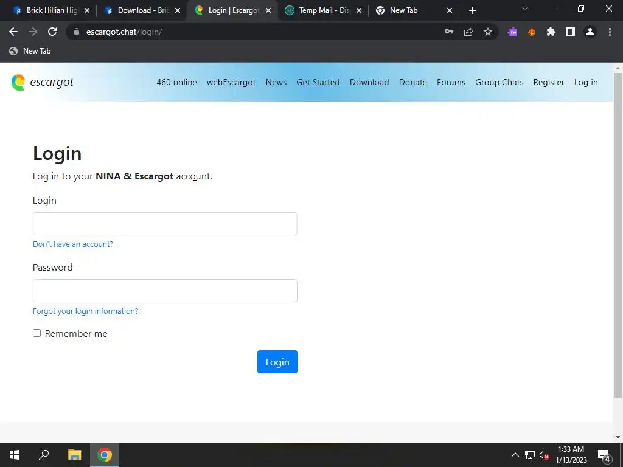Open a new tab with plus button
The height and width of the screenshot is (467, 623).
coord(472,10)
